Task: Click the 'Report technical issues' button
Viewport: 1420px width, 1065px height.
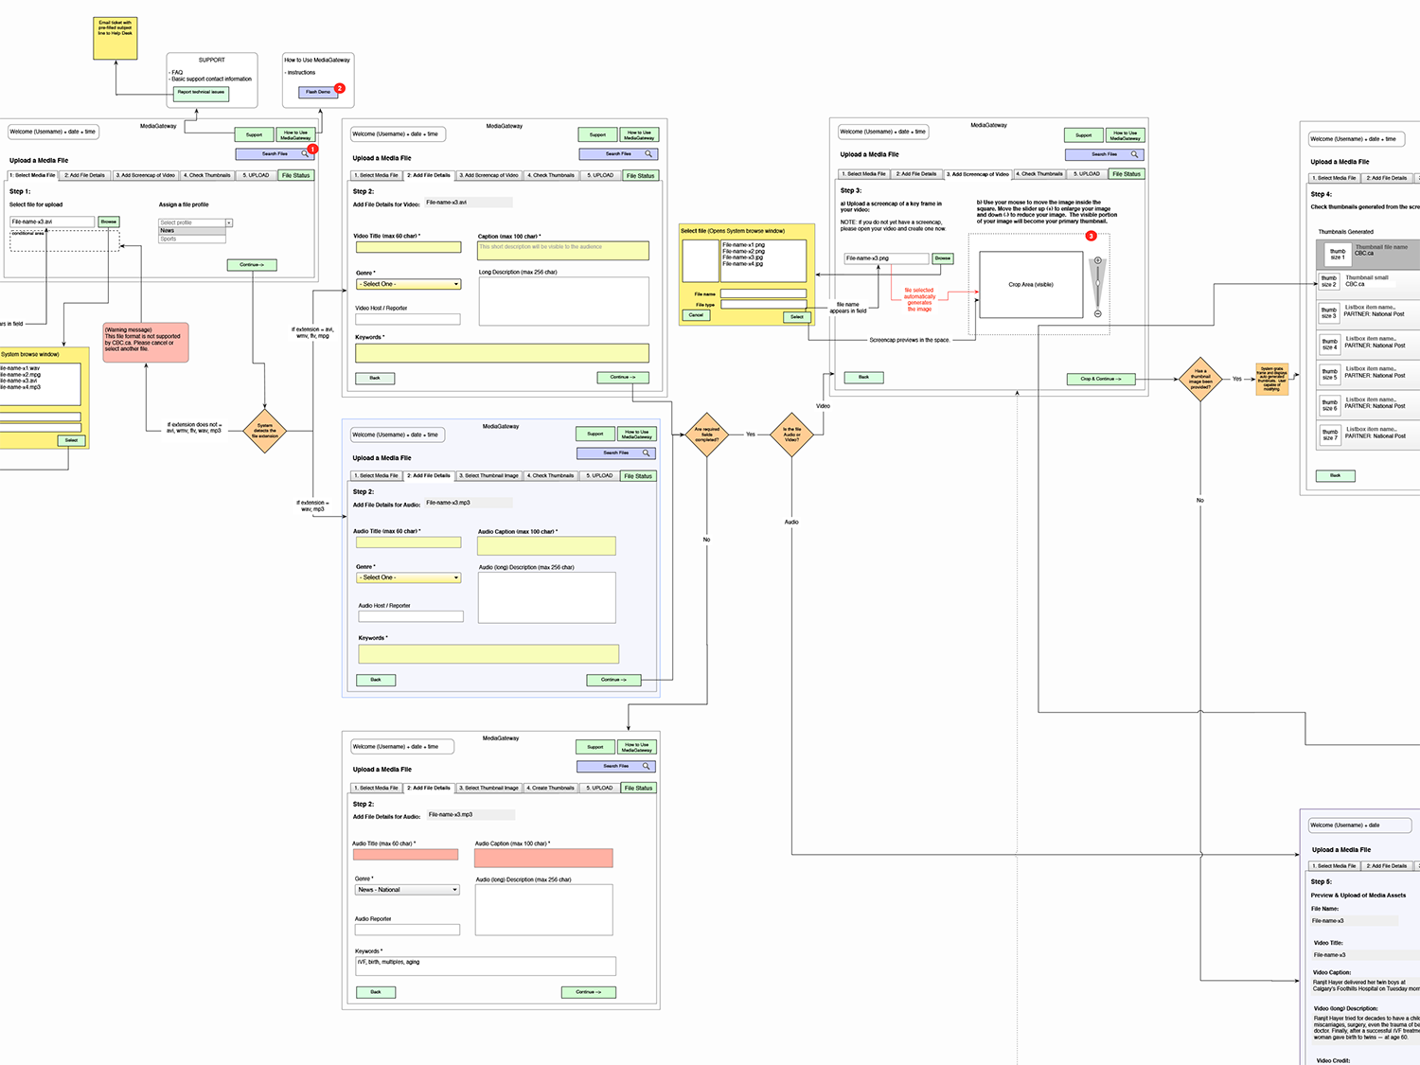Action: tap(201, 93)
